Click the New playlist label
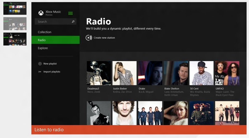 (50, 64)
